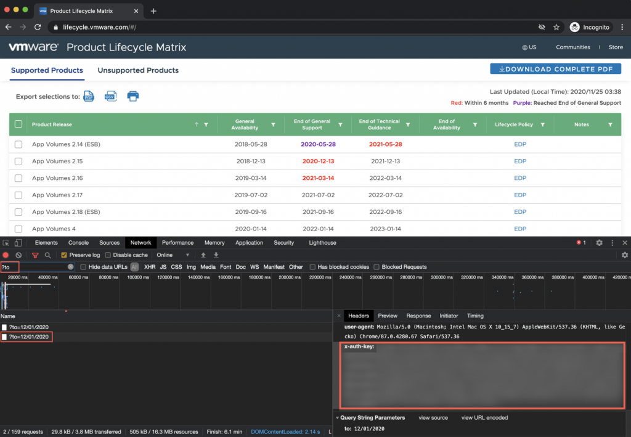Click view source for query parameters
This screenshot has width=631, height=437.
coord(433,418)
